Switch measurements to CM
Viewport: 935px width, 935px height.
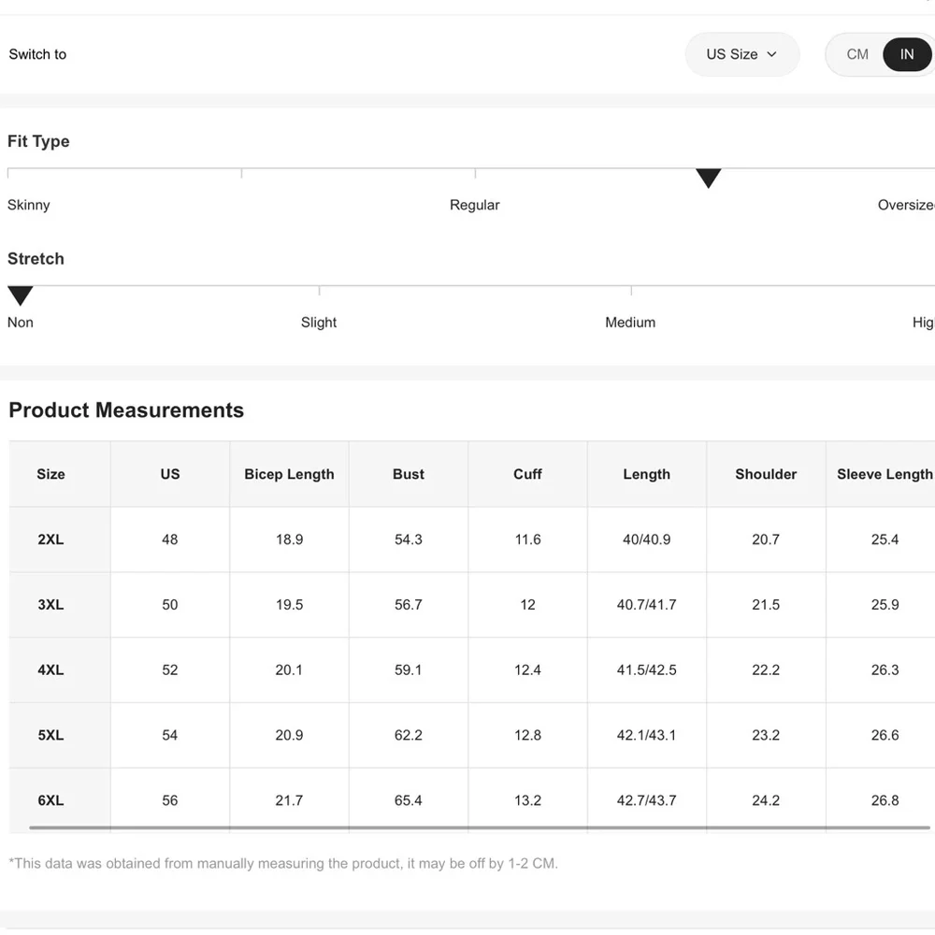tap(857, 54)
